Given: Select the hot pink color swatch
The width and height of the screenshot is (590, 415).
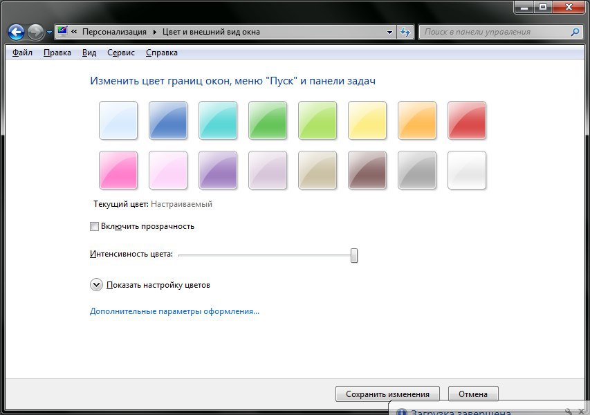Looking at the screenshot, I should [118, 170].
